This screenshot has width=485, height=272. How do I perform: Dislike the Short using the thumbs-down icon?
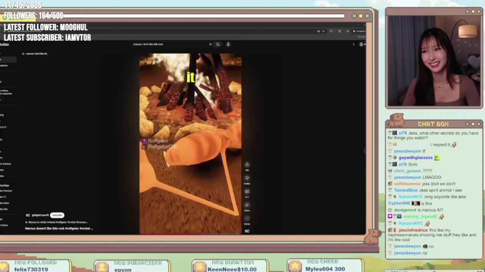[x=247, y=178]
